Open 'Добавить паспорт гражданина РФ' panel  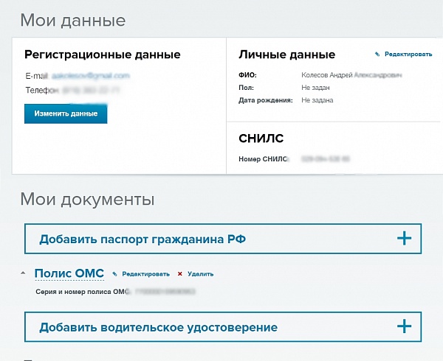pos(223,239)
